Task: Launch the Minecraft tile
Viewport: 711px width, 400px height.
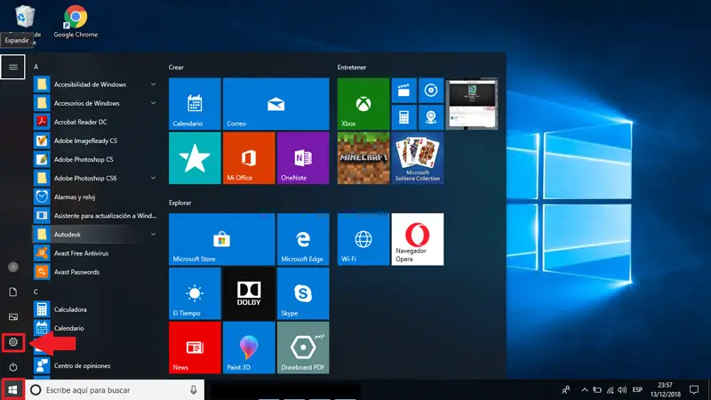Action: (363, 158)
